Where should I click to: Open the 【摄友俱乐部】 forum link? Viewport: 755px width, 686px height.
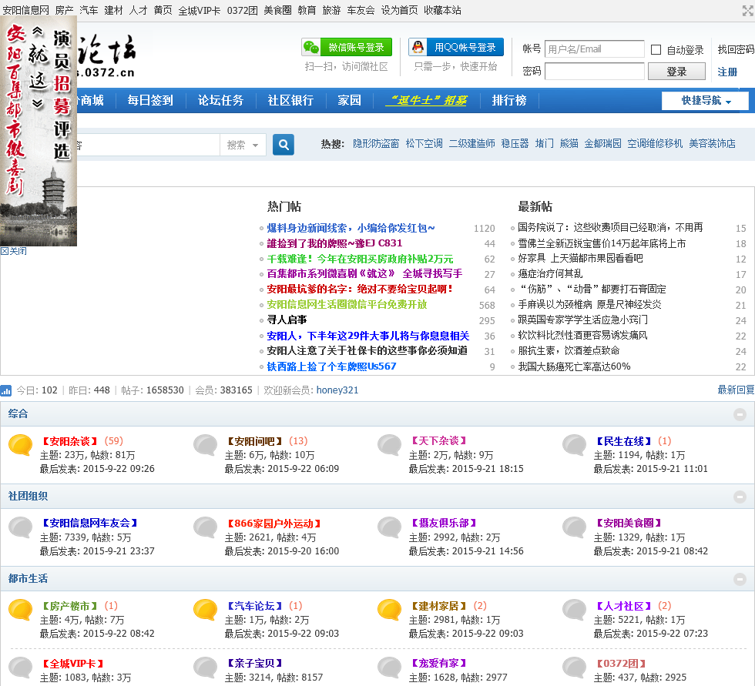pyautogui.click(x=444, y=524)
